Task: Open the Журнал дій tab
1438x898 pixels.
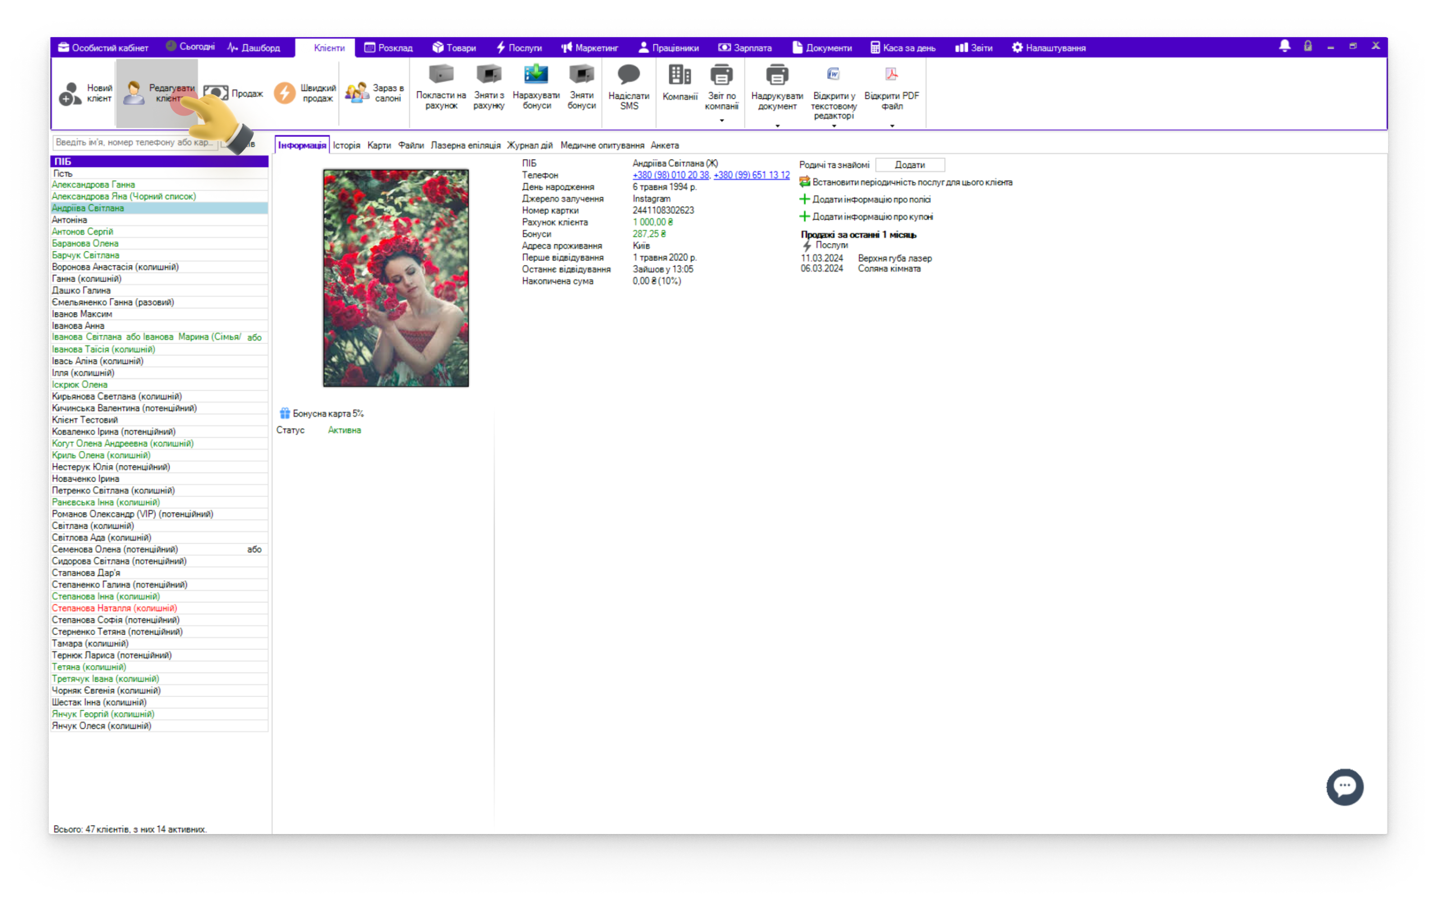Action: click(x=530, y=145)
